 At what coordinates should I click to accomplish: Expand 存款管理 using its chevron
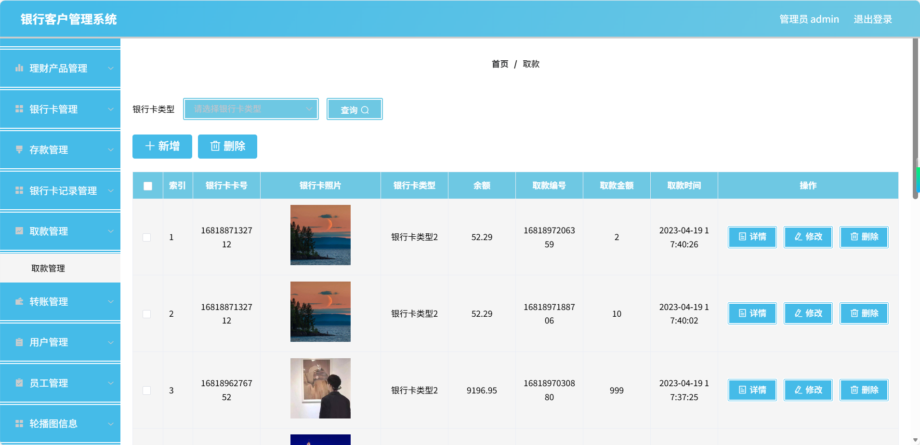coord(111,150)
